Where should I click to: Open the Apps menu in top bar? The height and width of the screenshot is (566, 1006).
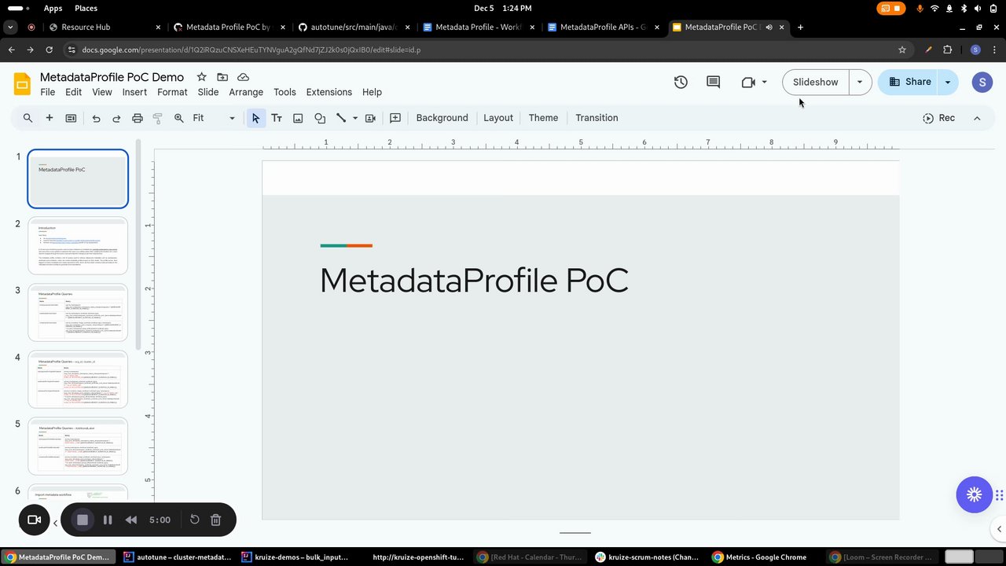tap(53, 8)
